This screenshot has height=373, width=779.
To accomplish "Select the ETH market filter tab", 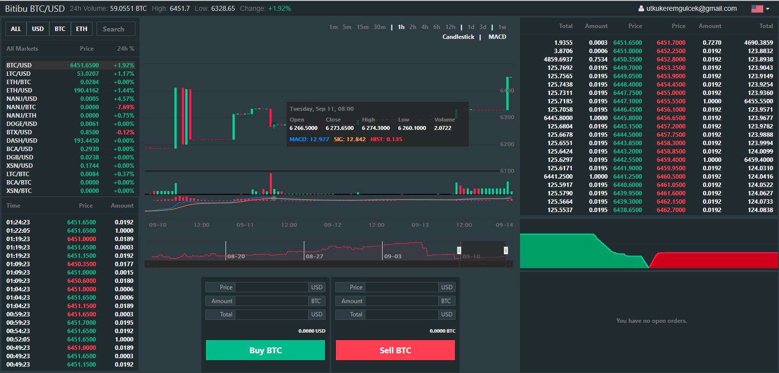I will tap(82, 29).
